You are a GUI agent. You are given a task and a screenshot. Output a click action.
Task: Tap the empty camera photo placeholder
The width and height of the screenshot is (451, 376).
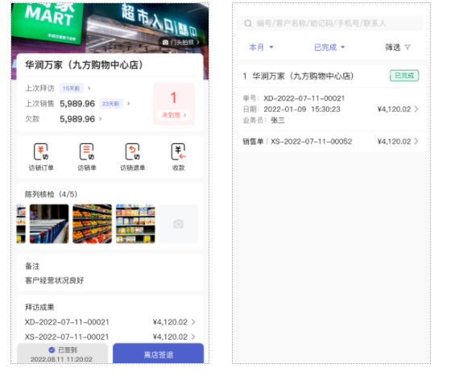coord(179,224)
